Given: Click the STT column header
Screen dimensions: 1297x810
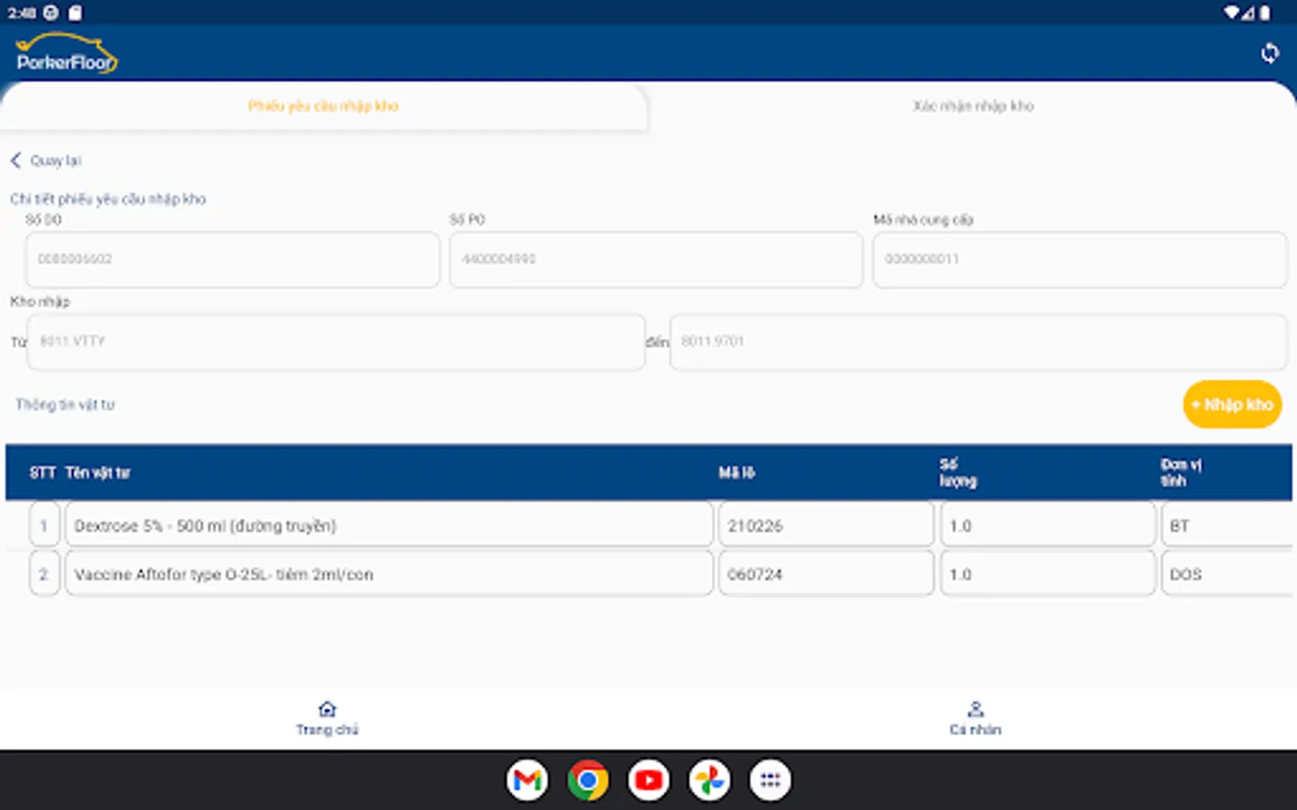Looking at the screenshot, I should tap(42, 472).
